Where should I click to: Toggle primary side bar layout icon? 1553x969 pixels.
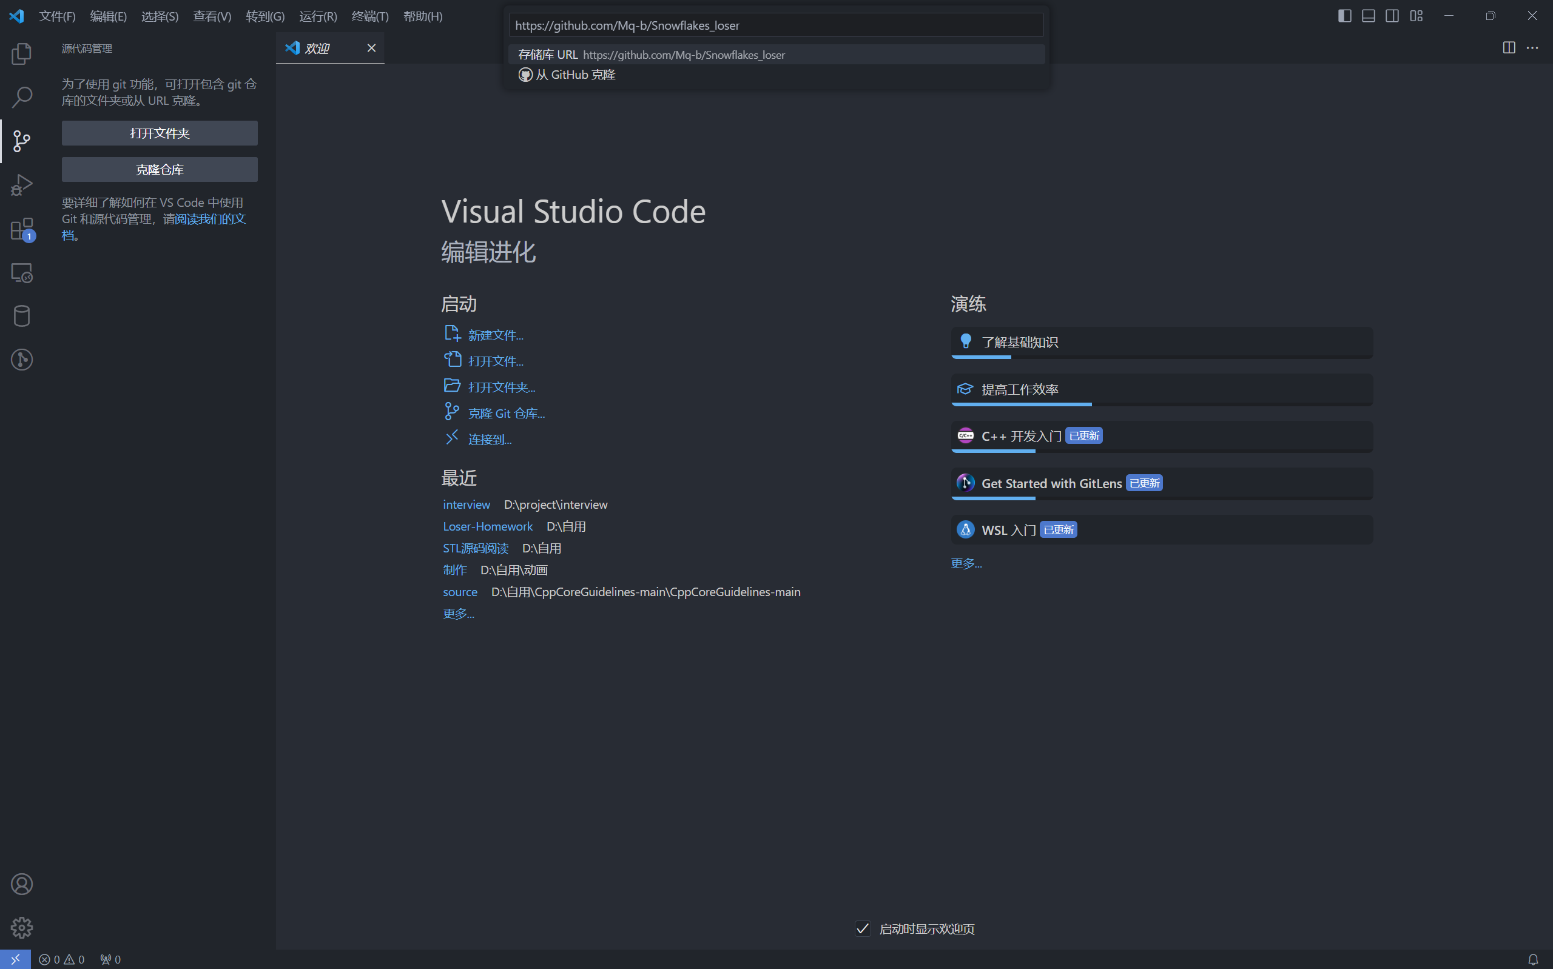click(x=1345, y=16)
